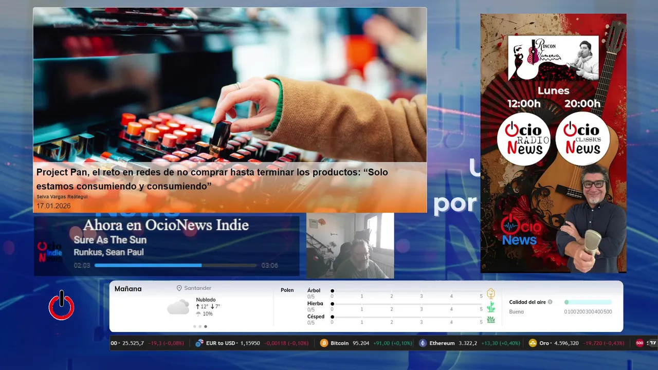Image resolution: width=658 pixels, height=370 pixels.
Task: Click the air quality level bar
Action: [588, 302]
